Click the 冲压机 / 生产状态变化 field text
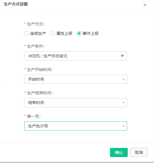The width and height of the screenshot is (156, 163). [x=48, y=56]
